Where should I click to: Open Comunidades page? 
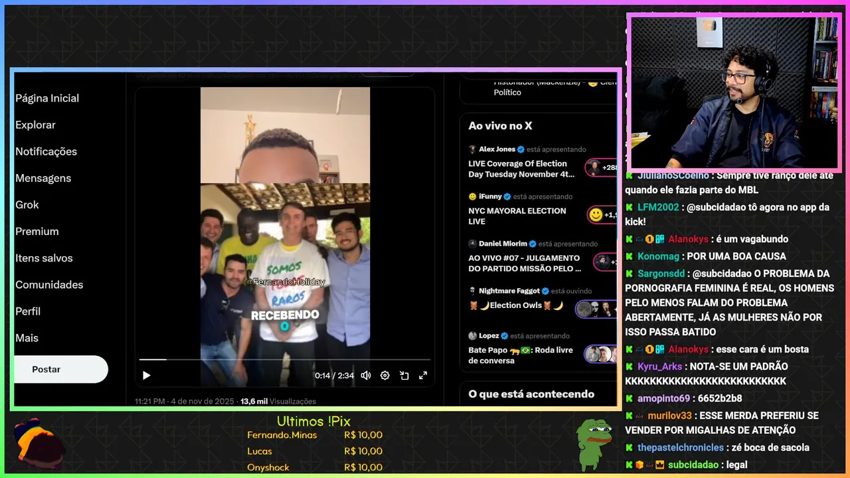click(x=49, y=284)
